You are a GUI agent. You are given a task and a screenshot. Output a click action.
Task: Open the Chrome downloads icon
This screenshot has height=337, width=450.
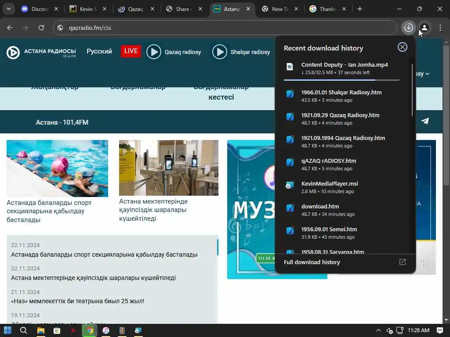pos(408,28)
